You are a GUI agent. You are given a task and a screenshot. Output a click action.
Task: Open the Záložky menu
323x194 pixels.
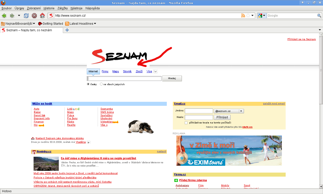point(63,8)
